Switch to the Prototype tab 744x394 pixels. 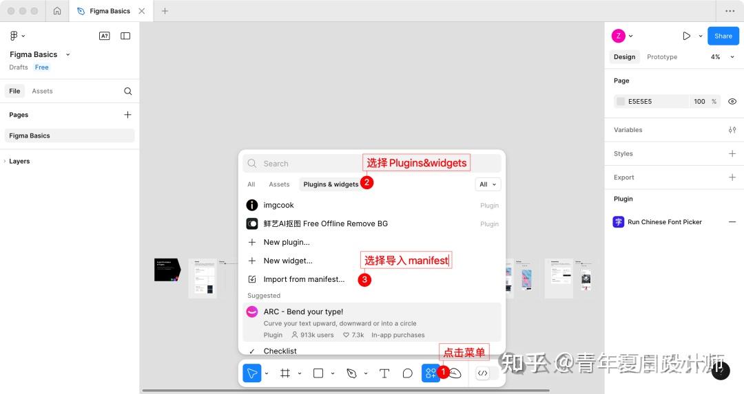[x=662, y=57]
